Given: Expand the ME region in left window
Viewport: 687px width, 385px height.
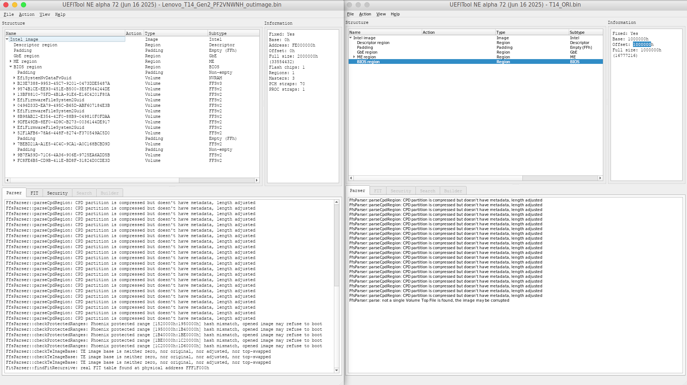Looking at the screenshot, I should pyautogui.click(x=11, y=61).
